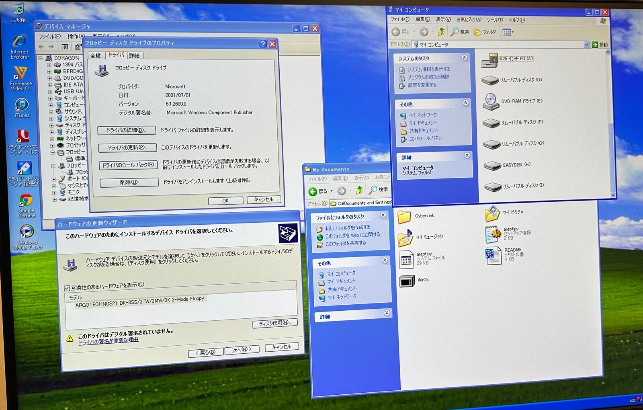Click the Driver Details button
643x410 pixels.
coord(127,130)
